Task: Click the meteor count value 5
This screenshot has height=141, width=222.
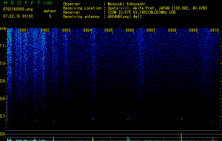Action: click(50, 16)
